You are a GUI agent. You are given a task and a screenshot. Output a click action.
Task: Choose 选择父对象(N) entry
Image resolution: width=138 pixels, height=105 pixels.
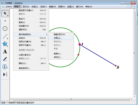(x=31, y=42)
